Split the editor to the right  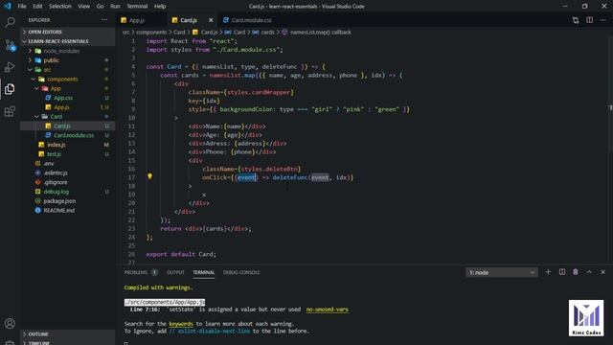[589, 20]
